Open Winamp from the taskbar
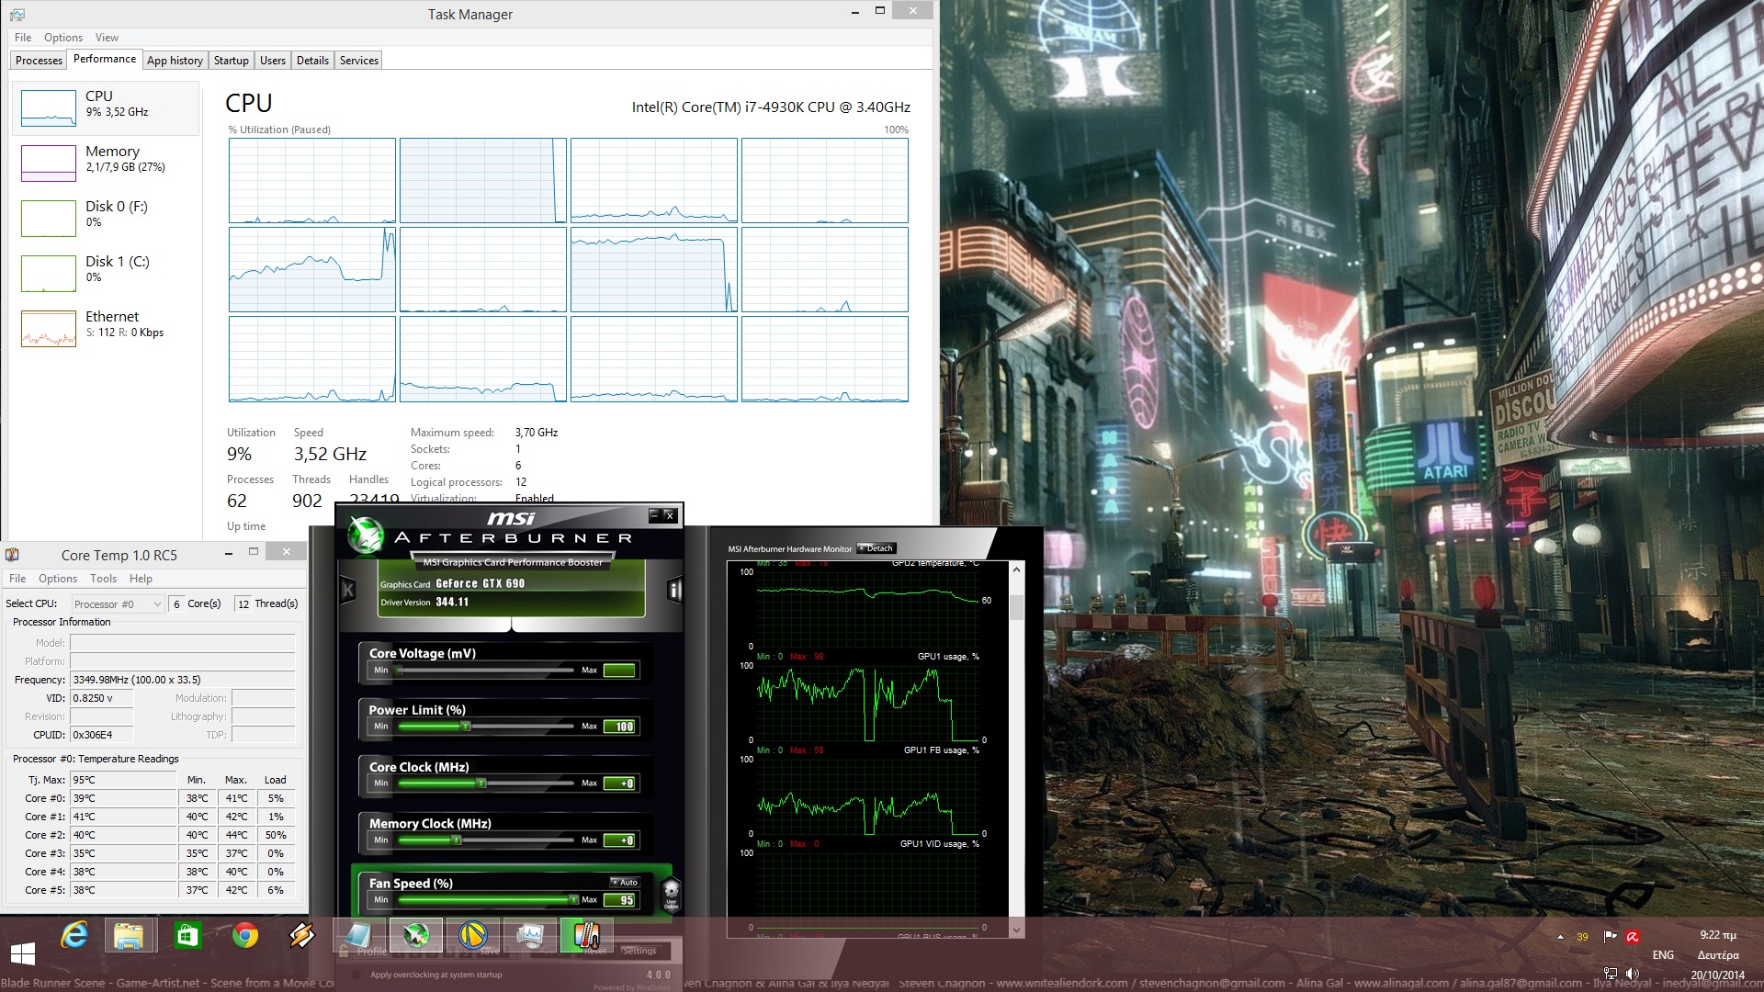Image resolution: width=1764 pixels, height=992 pixels. (302, 936)
